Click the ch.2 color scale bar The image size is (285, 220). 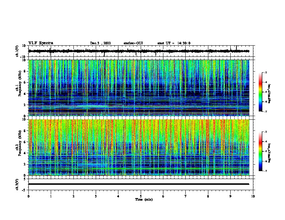point(260,151)
